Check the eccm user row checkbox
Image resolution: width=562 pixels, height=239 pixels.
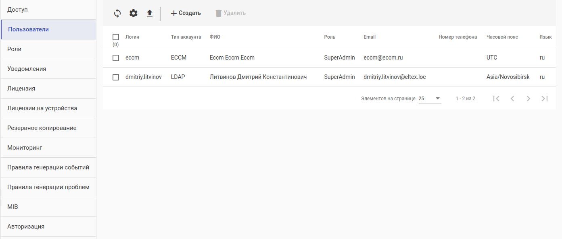pyautogui.click(x=116, y=58)
